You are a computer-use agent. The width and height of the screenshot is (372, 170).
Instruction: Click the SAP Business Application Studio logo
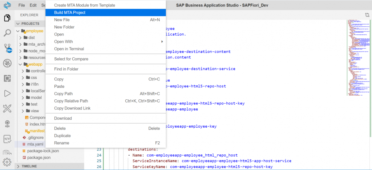tap(7, 5)
